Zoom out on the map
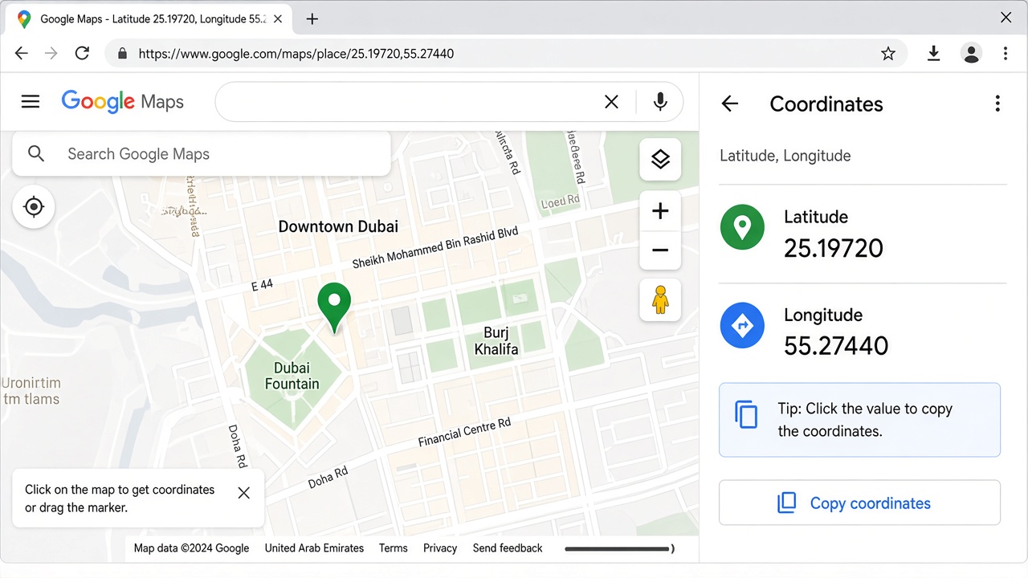 point(660,250)
